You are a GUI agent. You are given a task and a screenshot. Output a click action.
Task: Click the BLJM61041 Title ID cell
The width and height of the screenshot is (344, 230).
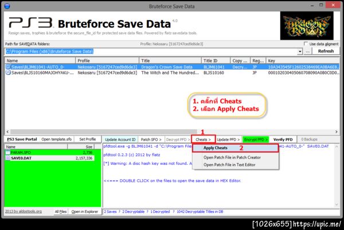coord(214,67)
